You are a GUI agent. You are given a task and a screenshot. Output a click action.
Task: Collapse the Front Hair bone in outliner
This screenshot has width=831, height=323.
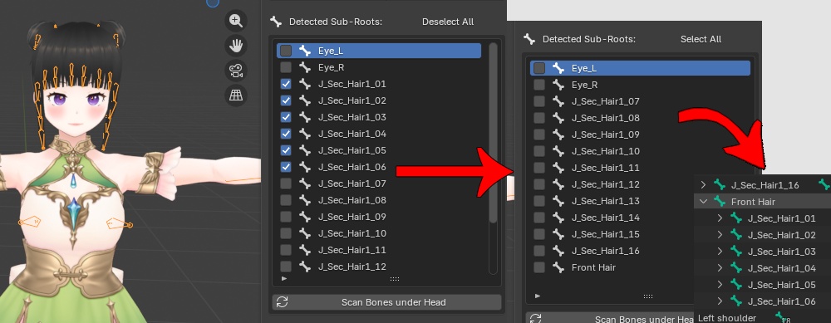coord(703,201)
